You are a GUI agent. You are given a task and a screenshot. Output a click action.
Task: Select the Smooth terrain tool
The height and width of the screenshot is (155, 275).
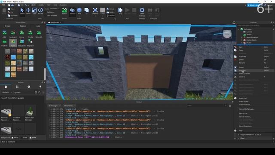(39, 34)
